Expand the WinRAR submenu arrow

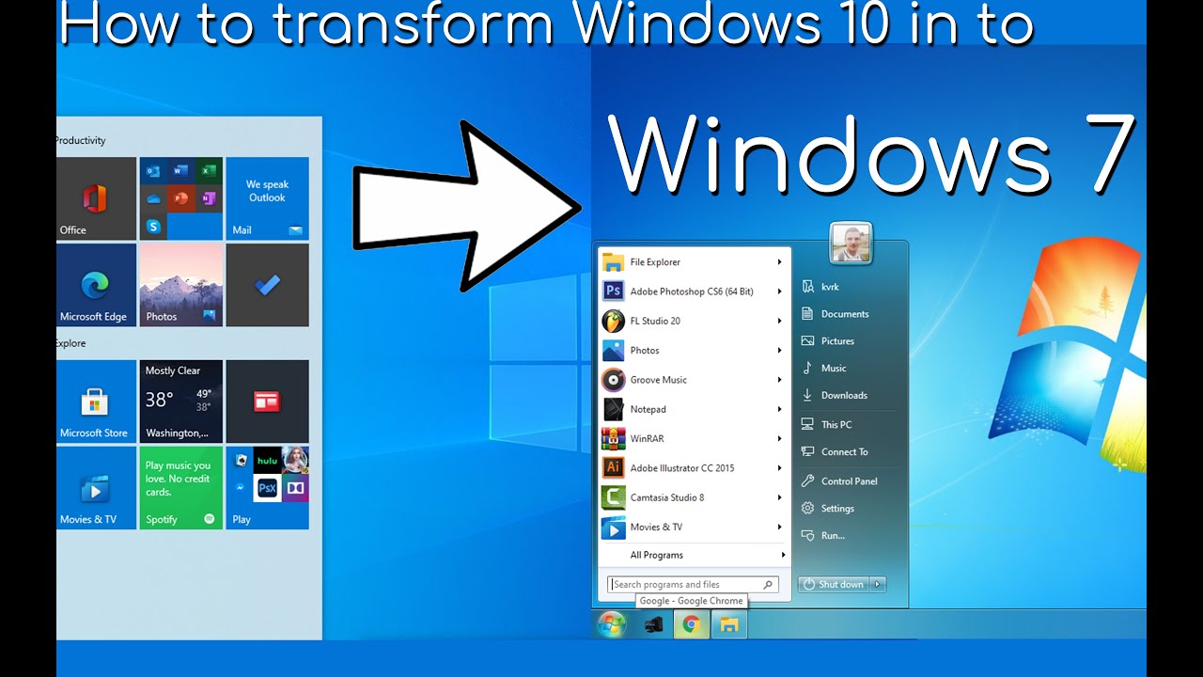click(x=779, y=438)
